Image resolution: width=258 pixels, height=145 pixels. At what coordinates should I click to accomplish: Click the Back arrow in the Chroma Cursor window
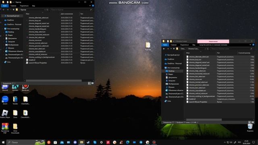tap(164, 49)
